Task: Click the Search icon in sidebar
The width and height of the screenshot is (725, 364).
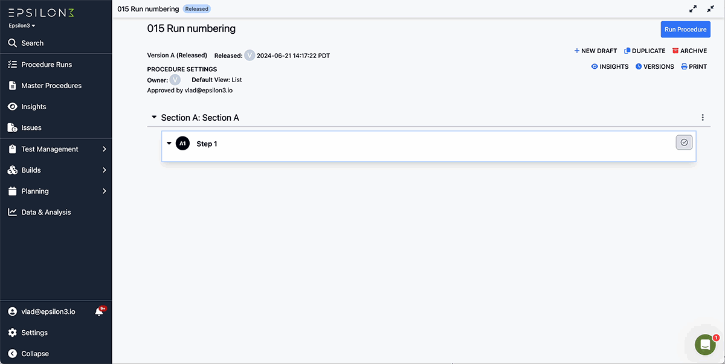Action: [13, 43]
